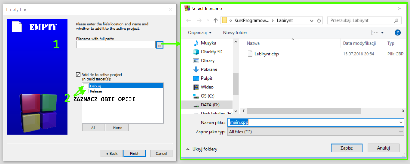Refresh the Labirynt folder view
This screenshot has width=410, height=164.
pos(319,21)
